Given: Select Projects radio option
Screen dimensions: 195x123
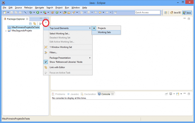Looking at the screenshot, I should coord(106,28).
